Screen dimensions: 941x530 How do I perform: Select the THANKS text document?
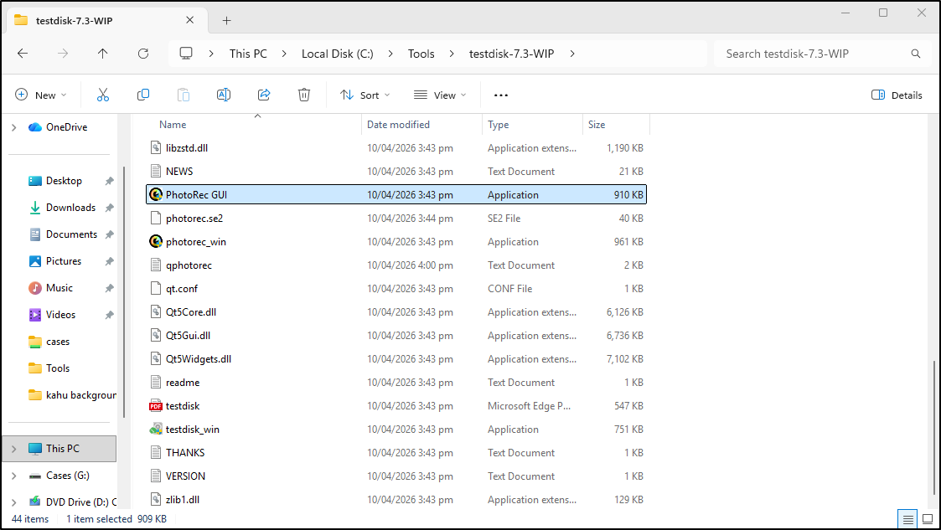click(x=396, y=453)
